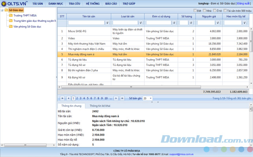Click the grid vertical scrollbar thumb
The width and height of the screenshot is (253, 157).
coord(251,41)
